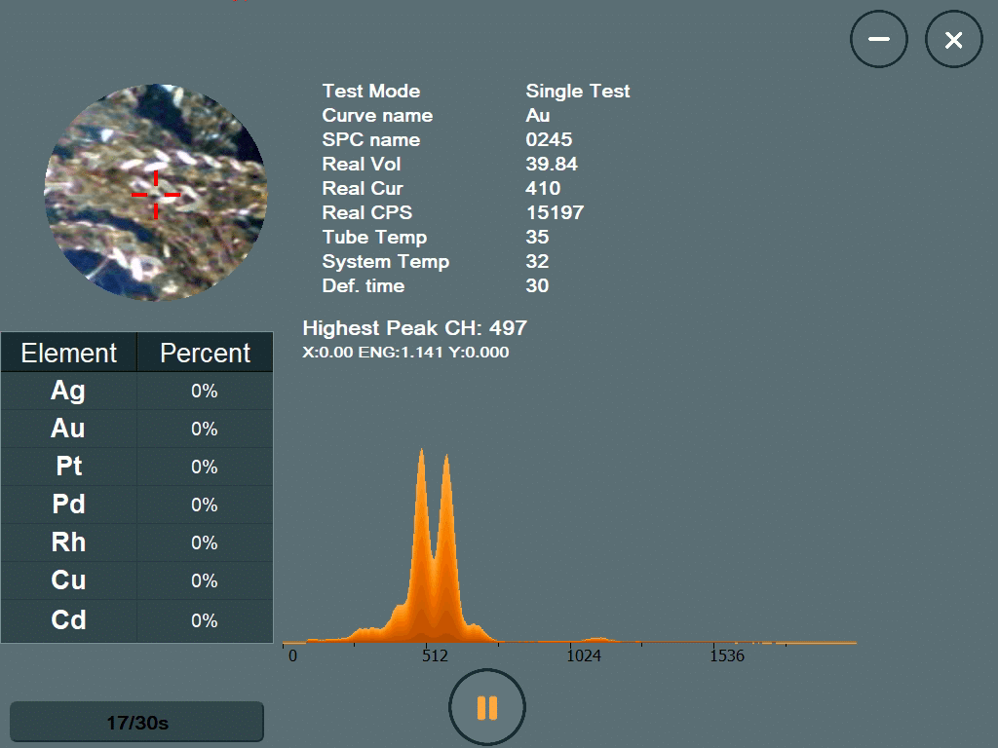Select the Ag element row

point(136,391)
